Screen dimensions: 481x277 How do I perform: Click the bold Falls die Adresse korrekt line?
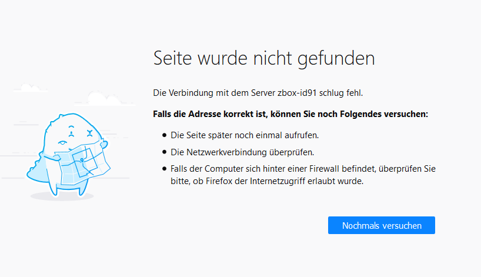click(290, 114)
